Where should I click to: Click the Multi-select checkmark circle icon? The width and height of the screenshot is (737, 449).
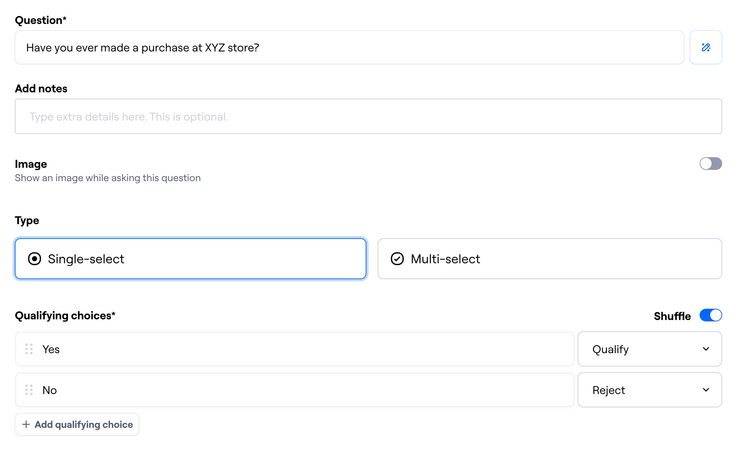[397, 259]
